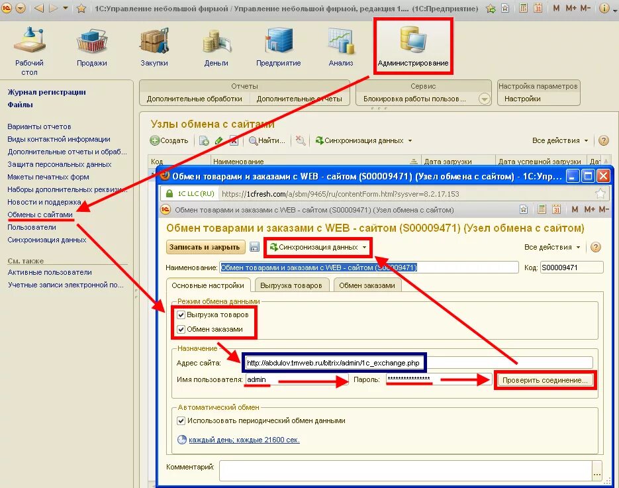The height and width of the screenshot is (488, 619).
Task: Toggle the Обмен заказами checkbox
Action: point(181,329)
